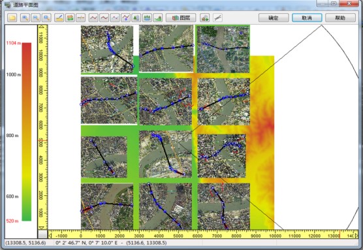The width and height of the screenshot is (363, 250).
Task: Click the zoom to fit magnifier icon
Action: (46, 18)
